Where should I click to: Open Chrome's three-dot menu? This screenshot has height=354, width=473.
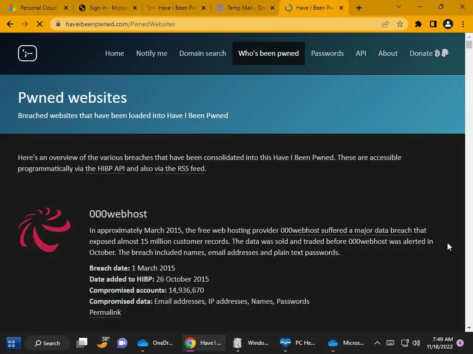coord(463,24)
